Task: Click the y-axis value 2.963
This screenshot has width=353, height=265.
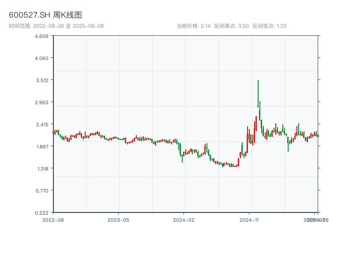Action: (x=41, y=102)
